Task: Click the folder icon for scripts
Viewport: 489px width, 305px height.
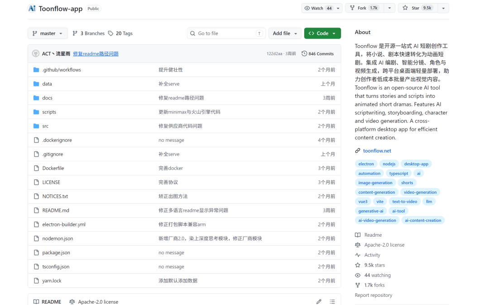Action: (36, 112)
